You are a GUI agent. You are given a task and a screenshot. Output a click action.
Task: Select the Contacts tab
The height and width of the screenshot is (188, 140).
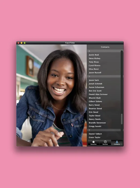[117, 143]
